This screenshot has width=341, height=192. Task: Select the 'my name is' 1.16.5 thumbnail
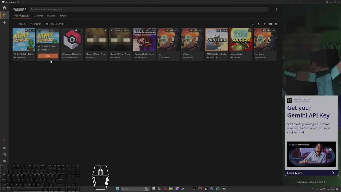(265, 39)
